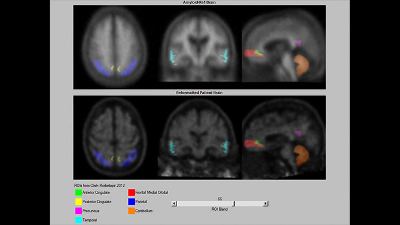The width and height of the screenshot is (400, 225).
Task: Click the Cerebellum legend label
Action: click(144, 211)
